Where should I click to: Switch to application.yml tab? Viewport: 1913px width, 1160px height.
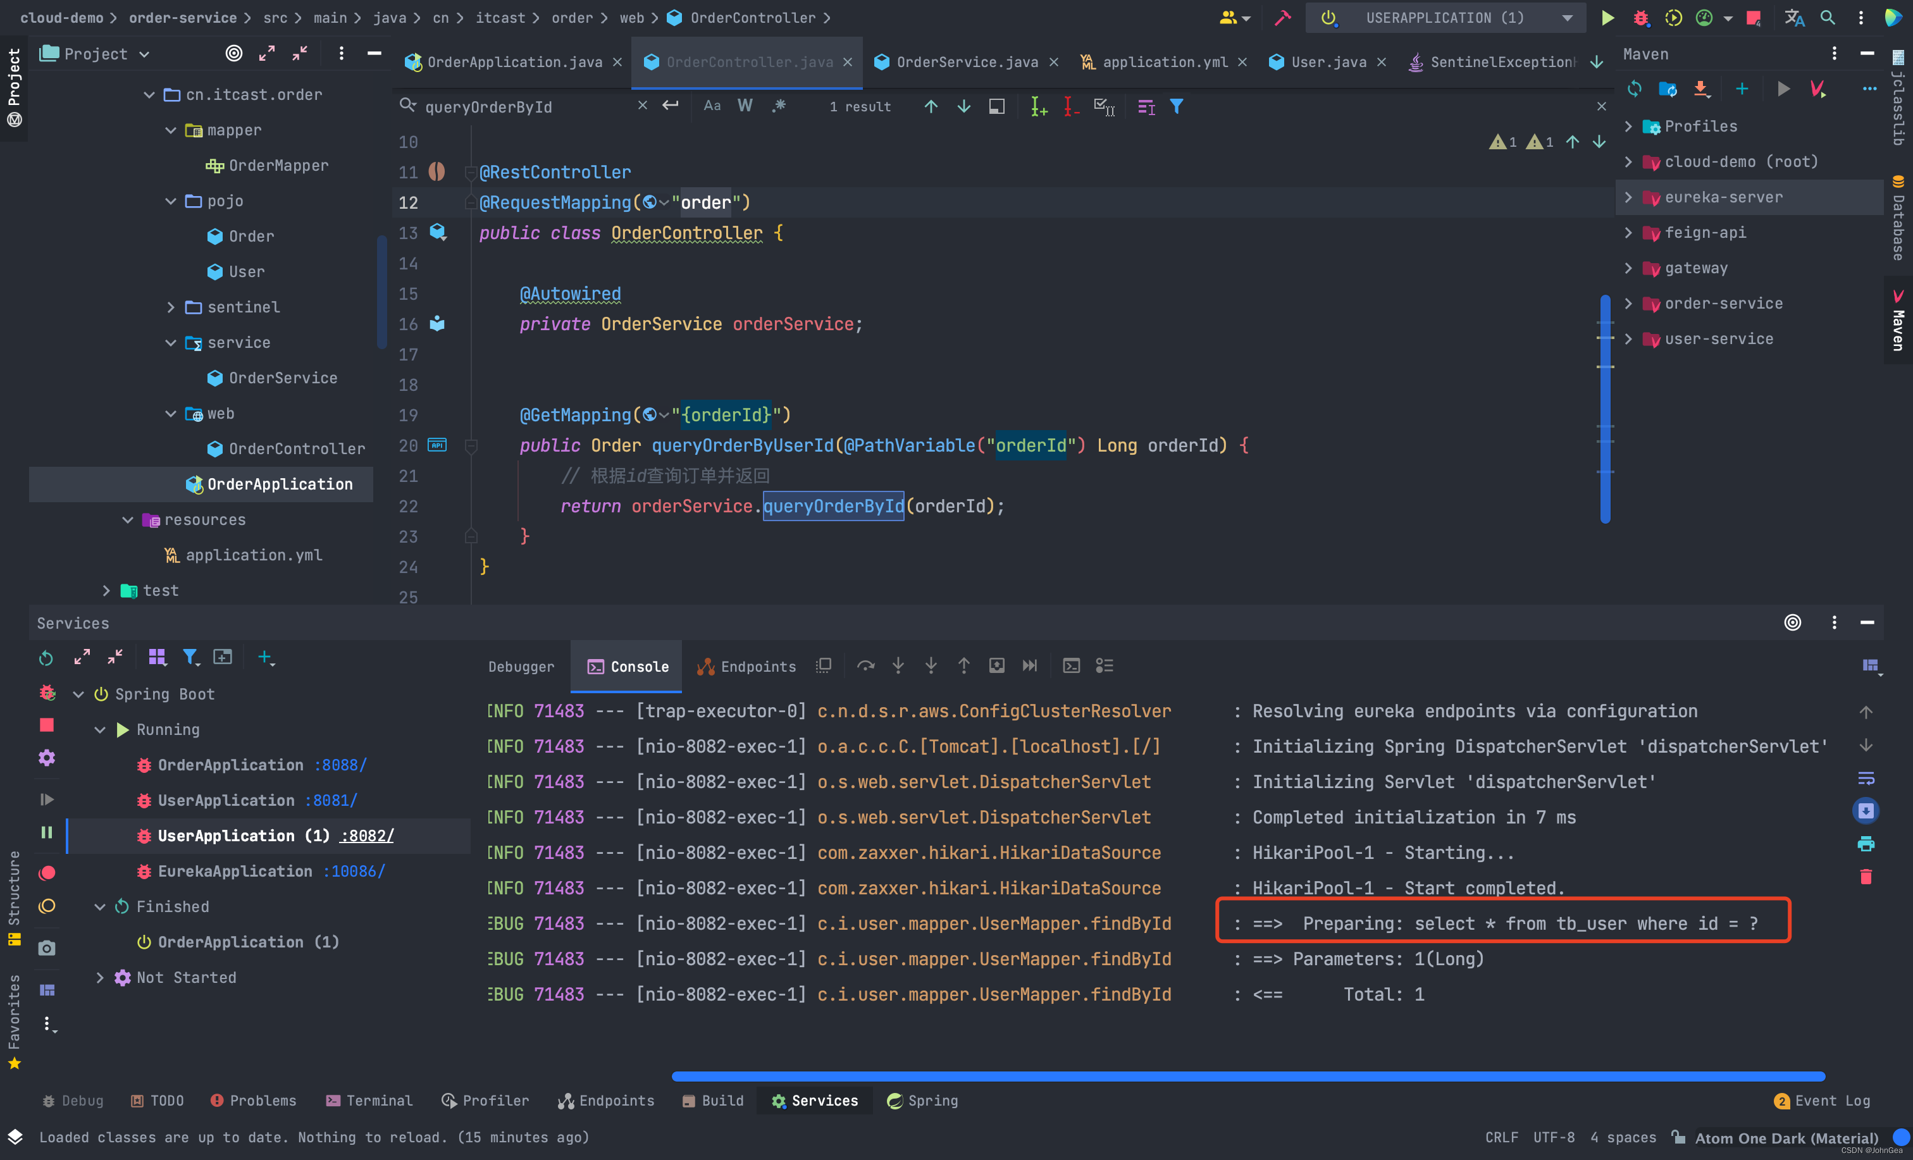point(1165,62)
